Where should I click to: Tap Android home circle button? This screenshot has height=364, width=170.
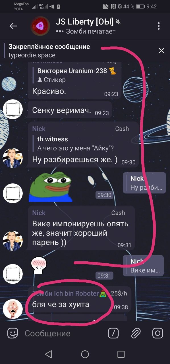pos(85,354)
